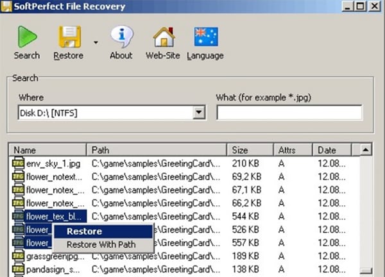Click the file icon of the 67,1 KB row
385x277 pixels.
pyautogui.click(x=18, y=190)
